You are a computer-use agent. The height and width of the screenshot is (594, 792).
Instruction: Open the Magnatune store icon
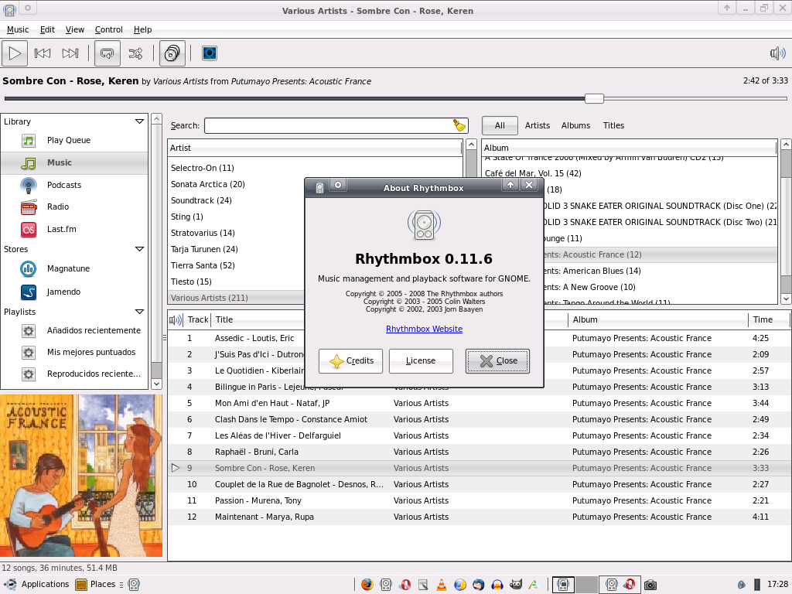pyautogui.click(x=29, y=268)
